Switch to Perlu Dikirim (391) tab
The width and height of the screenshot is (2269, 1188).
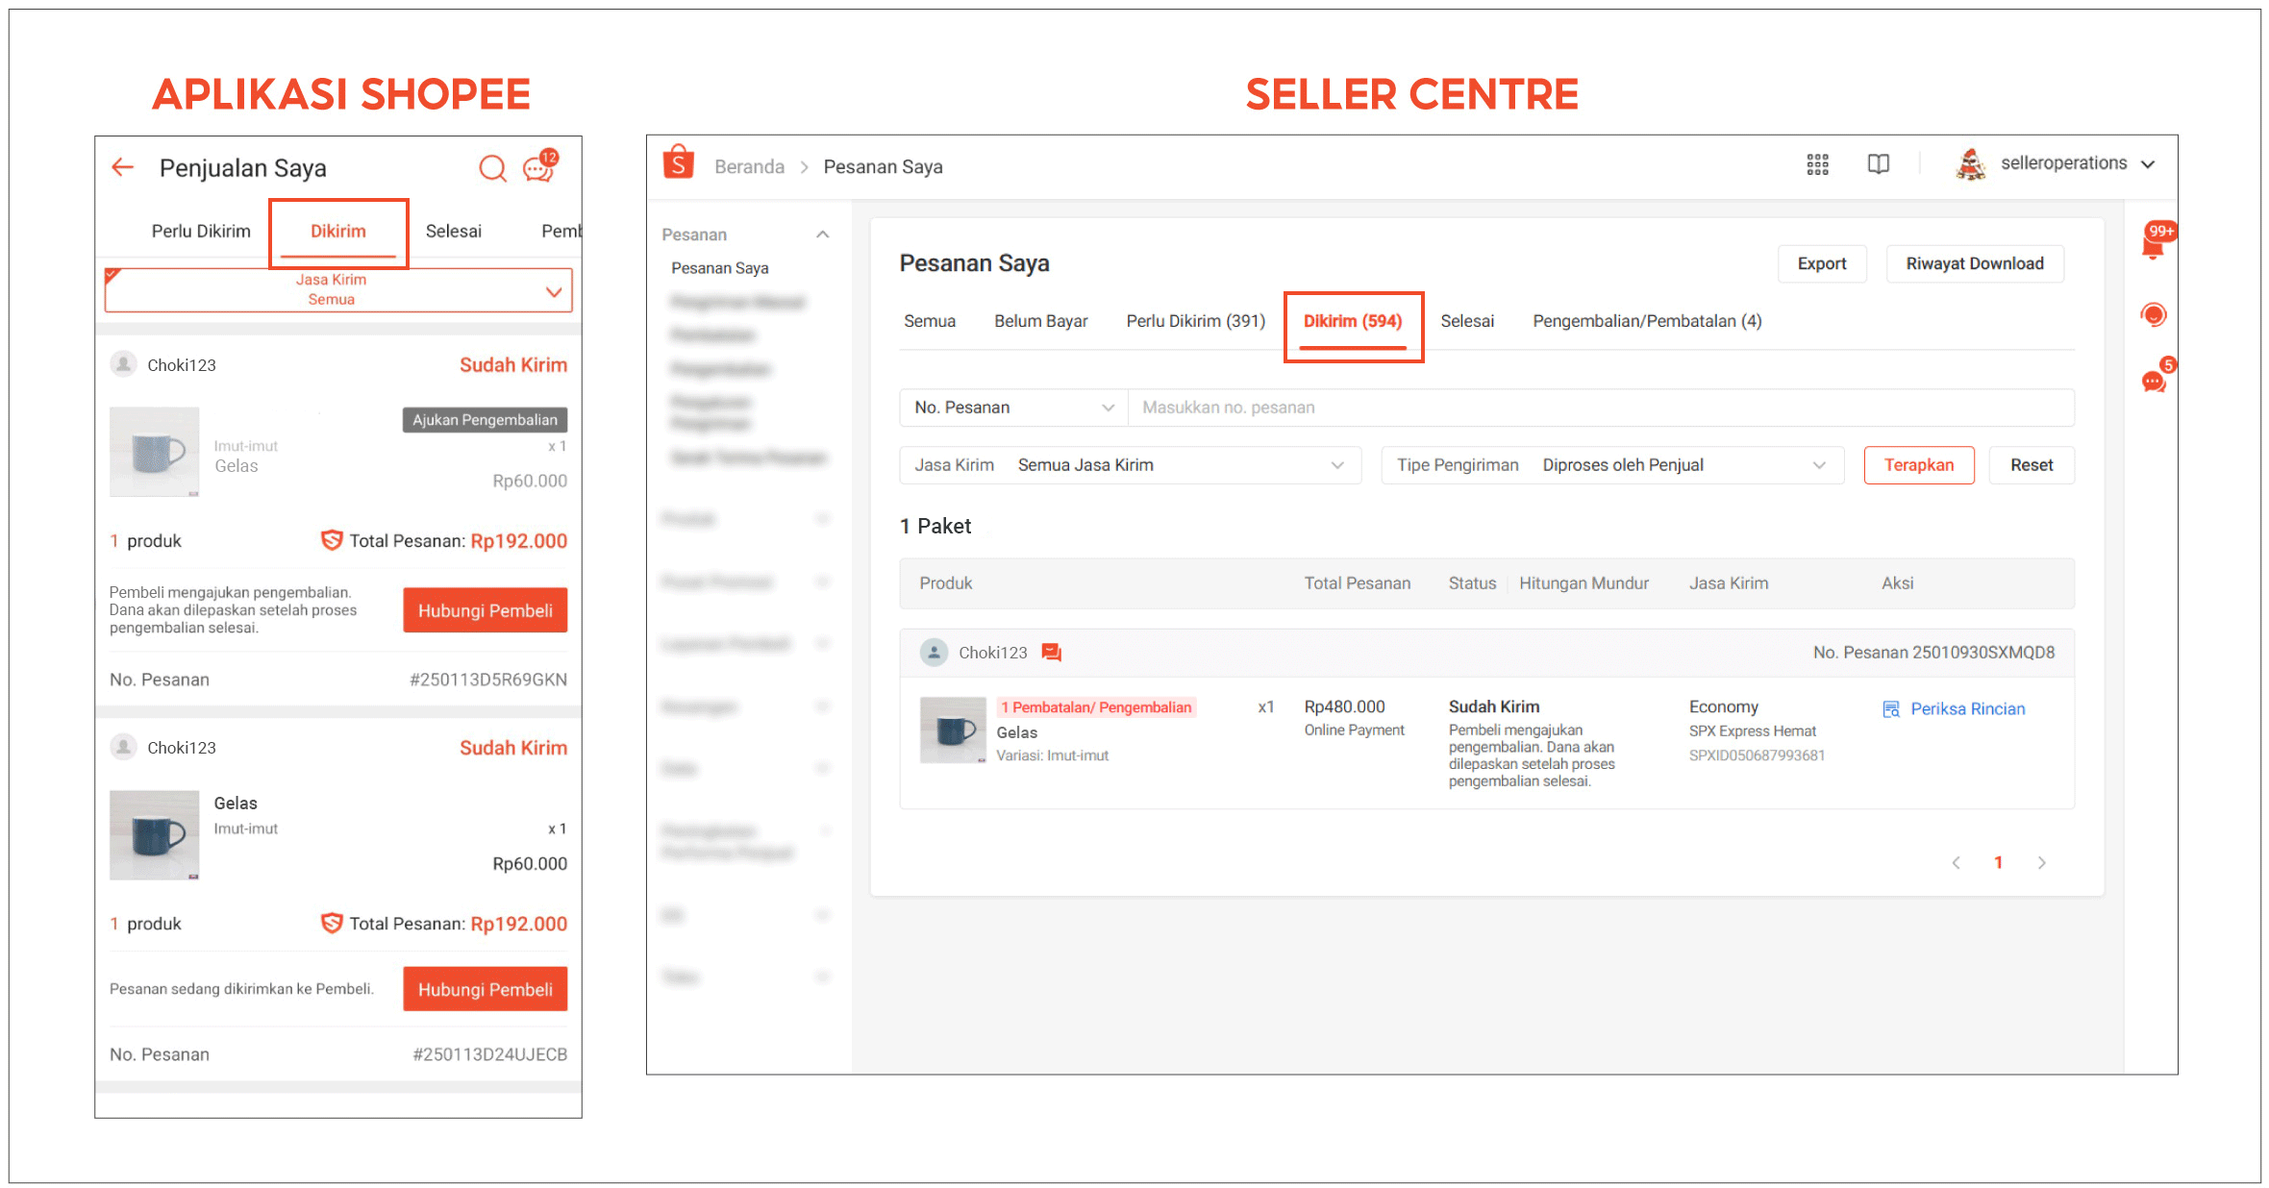tap(1195, 321)
